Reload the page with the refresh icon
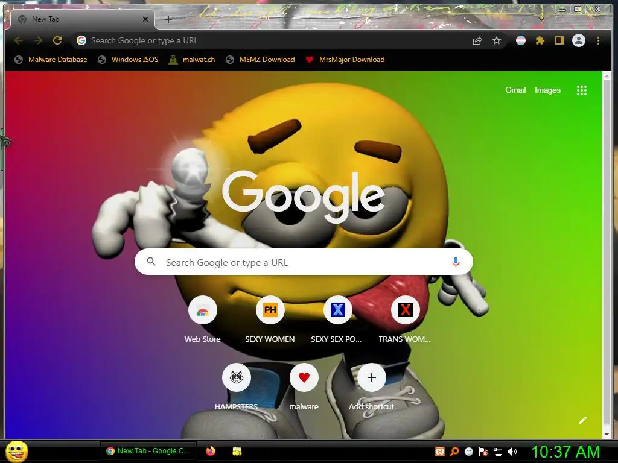Screen dimensions: 618x463 pos(57,40)
